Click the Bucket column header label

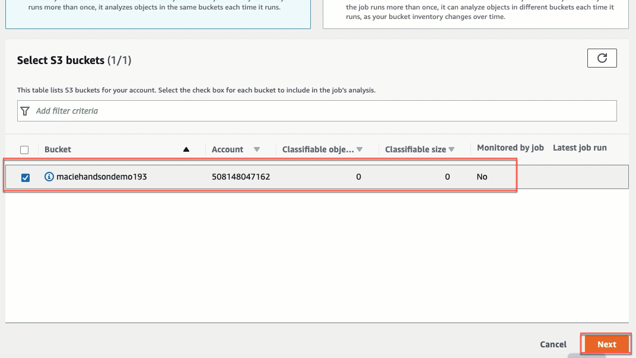click(58, 149)
